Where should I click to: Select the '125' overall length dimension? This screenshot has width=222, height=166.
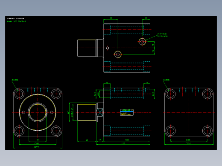pos(123,143)
